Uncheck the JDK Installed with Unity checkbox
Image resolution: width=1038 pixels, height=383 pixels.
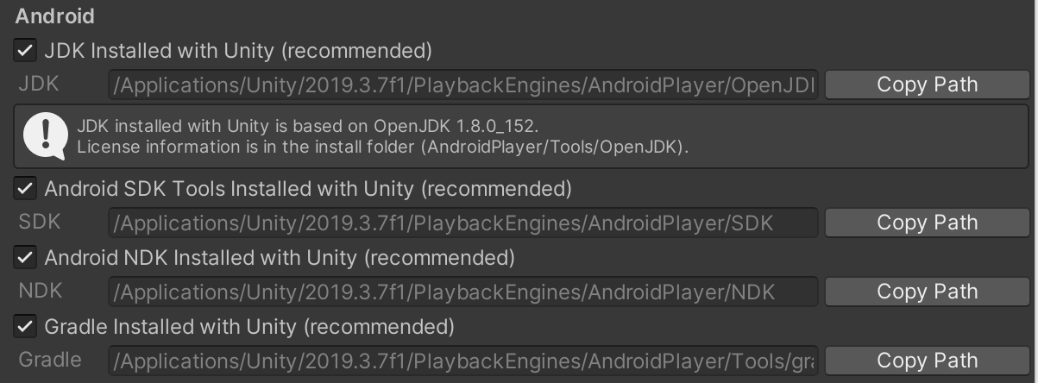click(25, 51)
